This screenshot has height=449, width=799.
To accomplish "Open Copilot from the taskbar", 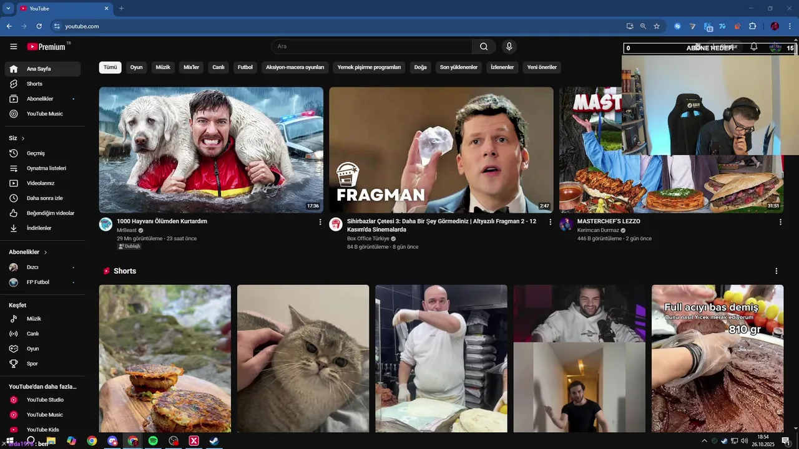I will (x=71, y=441).
